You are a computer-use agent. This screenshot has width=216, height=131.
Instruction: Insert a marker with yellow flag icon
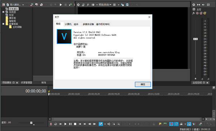160,124
